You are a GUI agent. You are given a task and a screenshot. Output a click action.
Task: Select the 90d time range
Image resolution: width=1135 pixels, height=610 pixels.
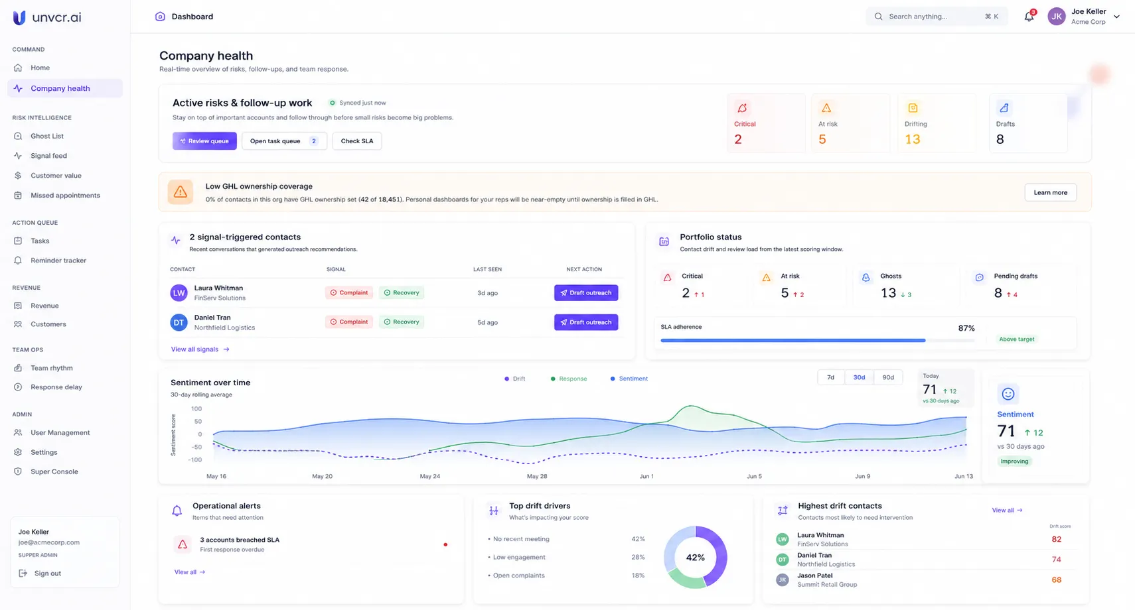tap(888, 377)
